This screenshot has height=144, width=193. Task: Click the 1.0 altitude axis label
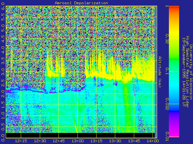click(x=3, y=116)
